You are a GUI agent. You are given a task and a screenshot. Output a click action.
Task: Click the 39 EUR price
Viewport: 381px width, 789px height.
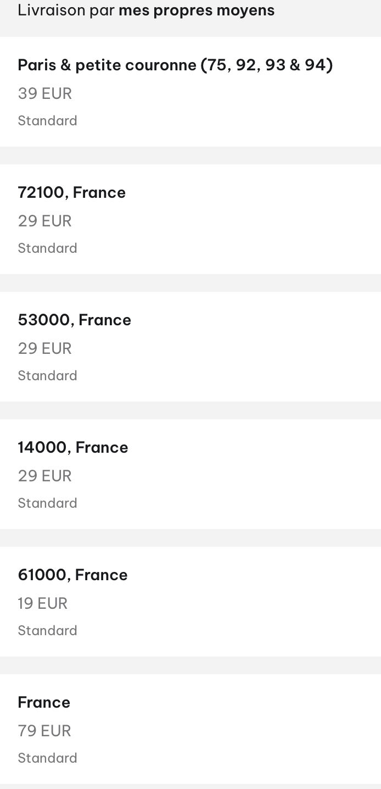45,93
